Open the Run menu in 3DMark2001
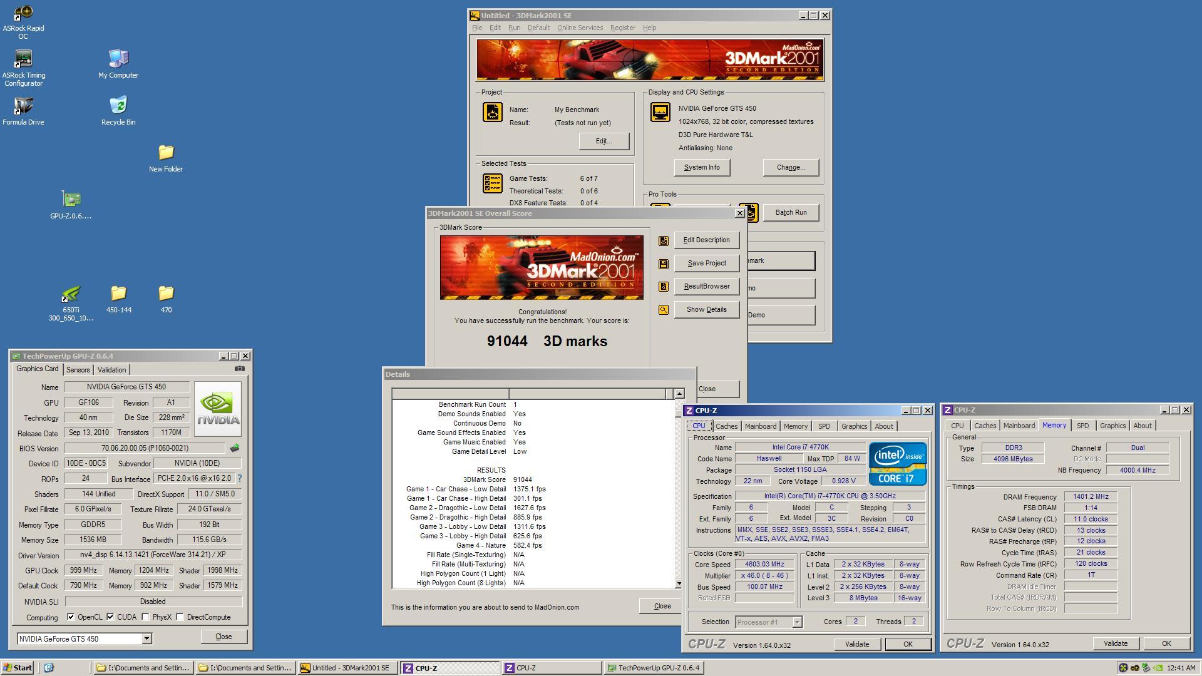The height and width of the screenshot is (676, 1202). [514, 28]
